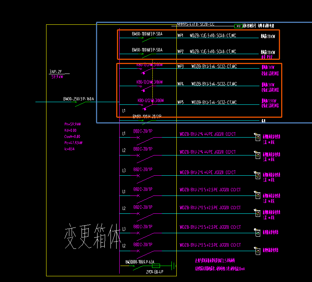Click the green surge protector box symbol
Image resolution: width=312 pixels, height=282 pixels.
(156, 266)
